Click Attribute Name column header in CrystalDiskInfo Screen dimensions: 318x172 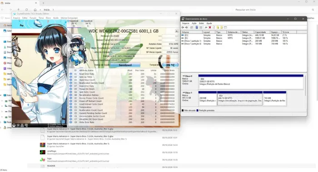point(86,70)
